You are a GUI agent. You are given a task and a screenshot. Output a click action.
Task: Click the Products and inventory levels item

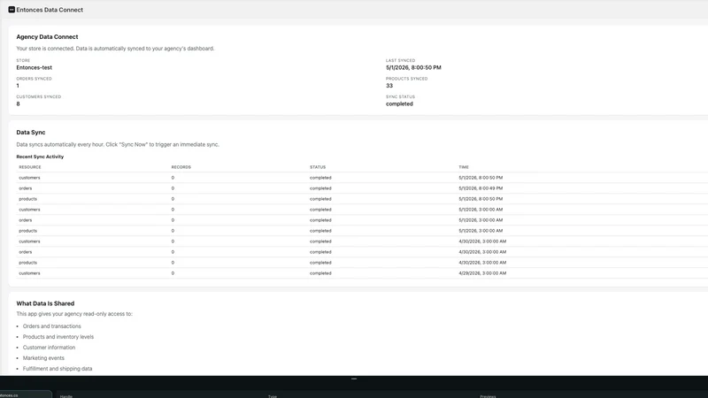coord(58,337)
